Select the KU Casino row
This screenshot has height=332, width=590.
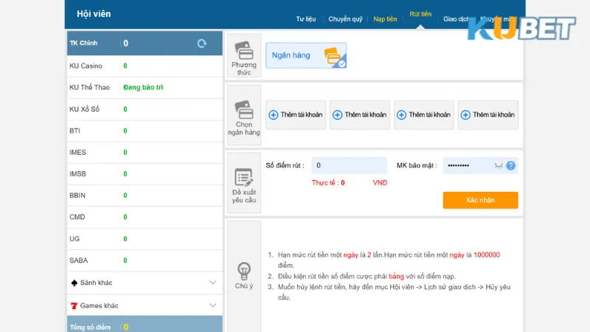click(x=145, y=66)
